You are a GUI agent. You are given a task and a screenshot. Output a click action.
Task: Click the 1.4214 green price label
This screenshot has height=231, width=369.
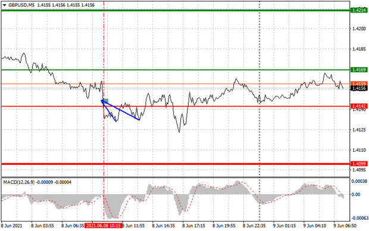359,10
